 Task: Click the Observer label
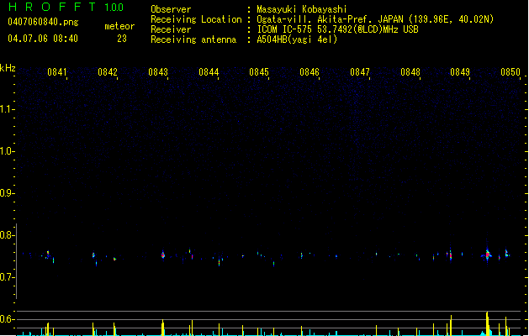(171, 9)
